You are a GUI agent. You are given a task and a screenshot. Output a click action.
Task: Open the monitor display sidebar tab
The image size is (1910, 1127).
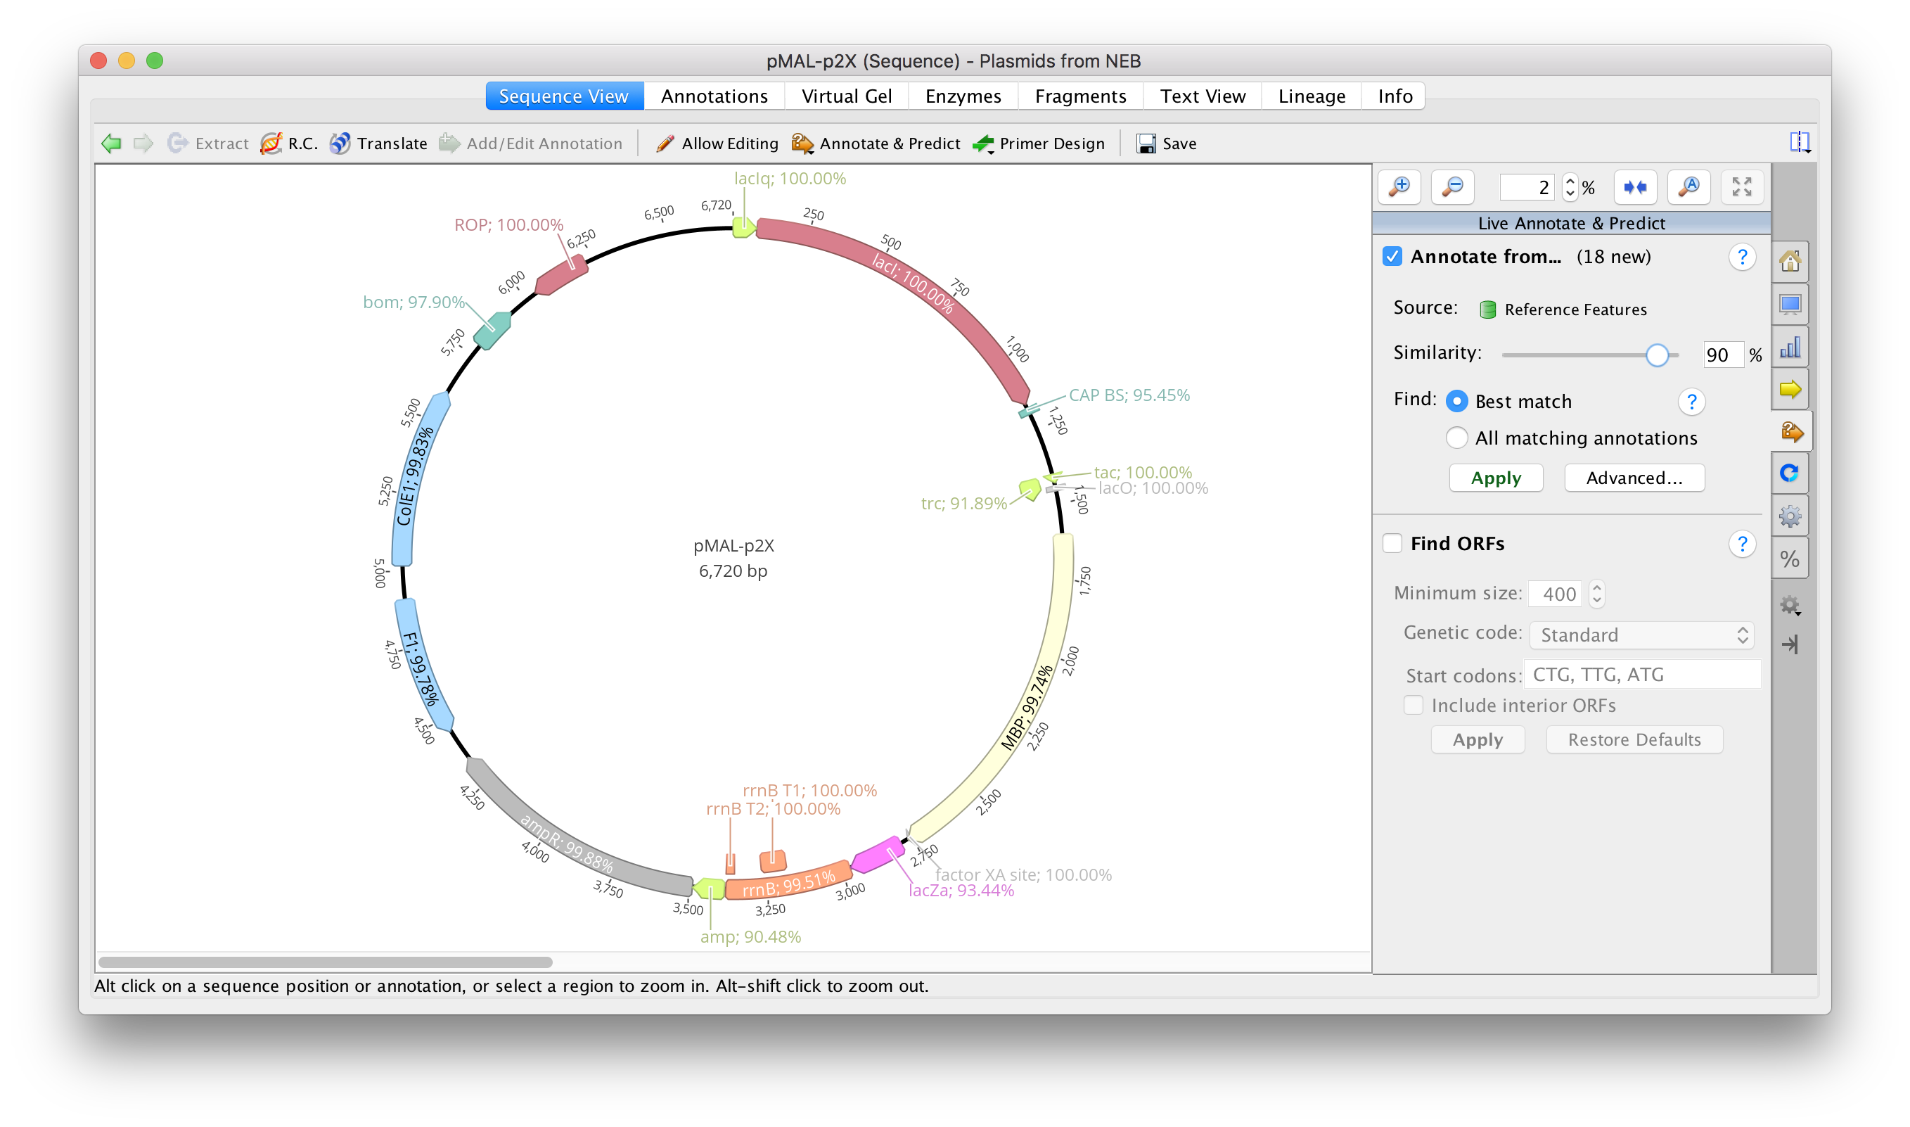(1789, 305)
